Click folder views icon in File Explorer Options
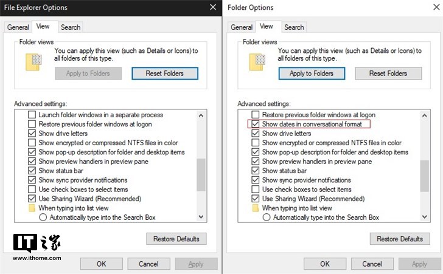The image size is (443, 274). [33, 62]
